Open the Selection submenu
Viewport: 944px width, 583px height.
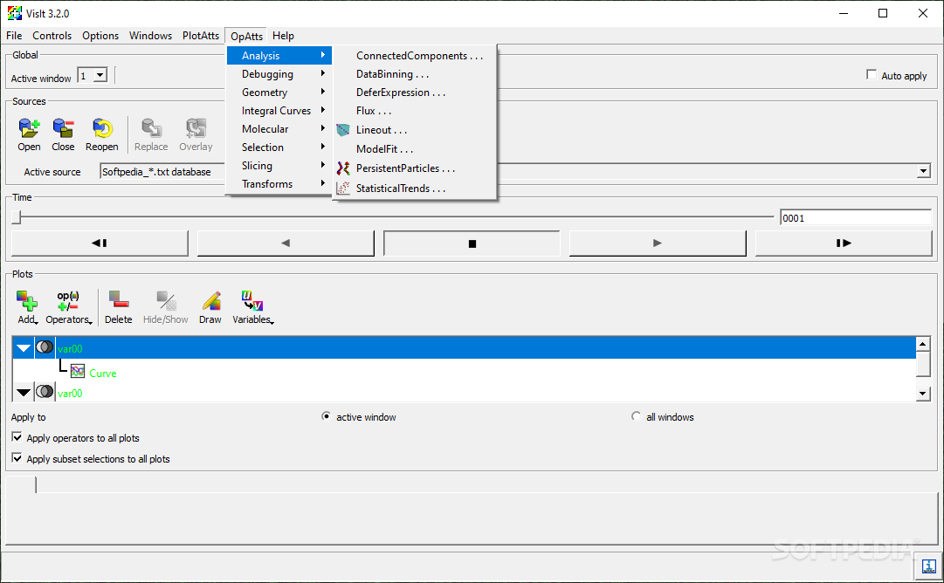coord(279,147)
